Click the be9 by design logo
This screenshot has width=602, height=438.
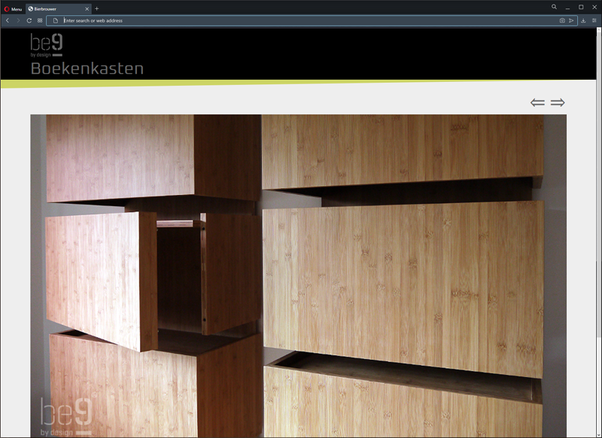47,45
